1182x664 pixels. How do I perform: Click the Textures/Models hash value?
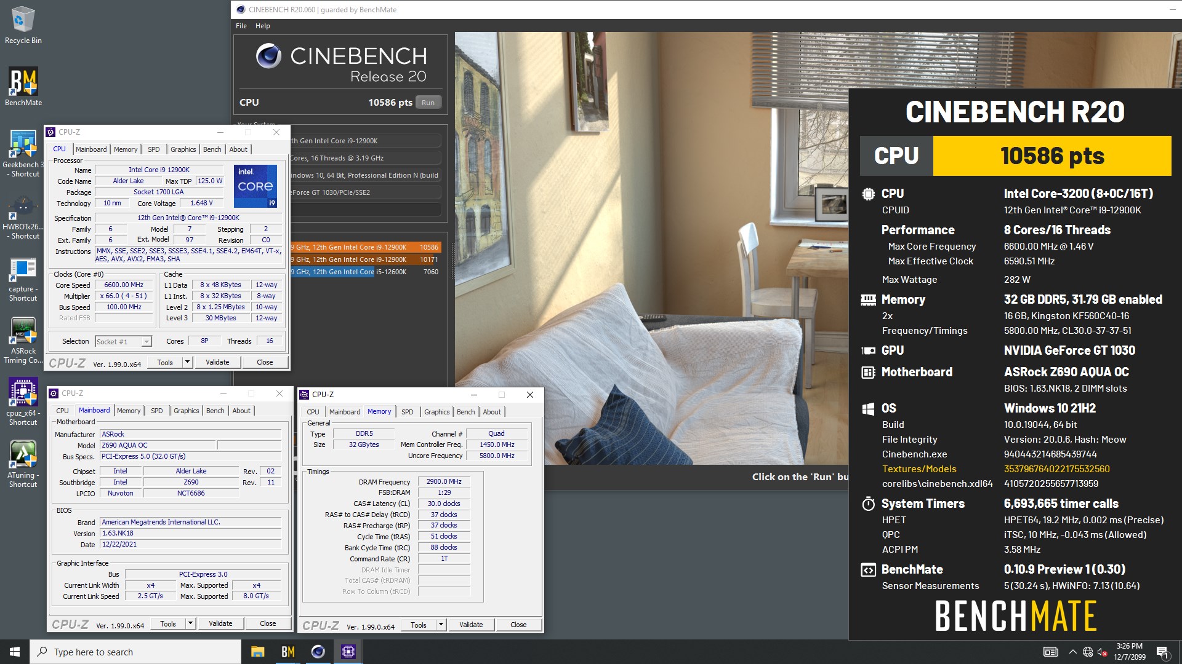tap(1056, 469)
